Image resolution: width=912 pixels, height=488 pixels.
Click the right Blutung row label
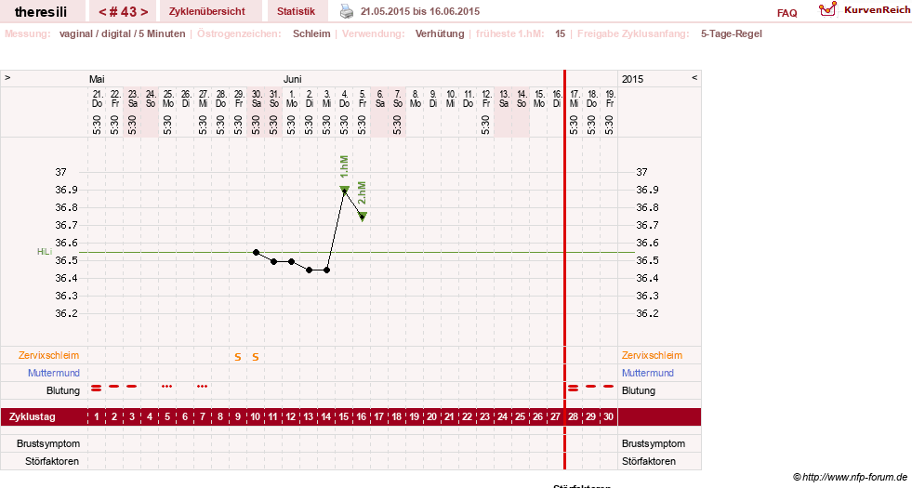pos(639,390)
